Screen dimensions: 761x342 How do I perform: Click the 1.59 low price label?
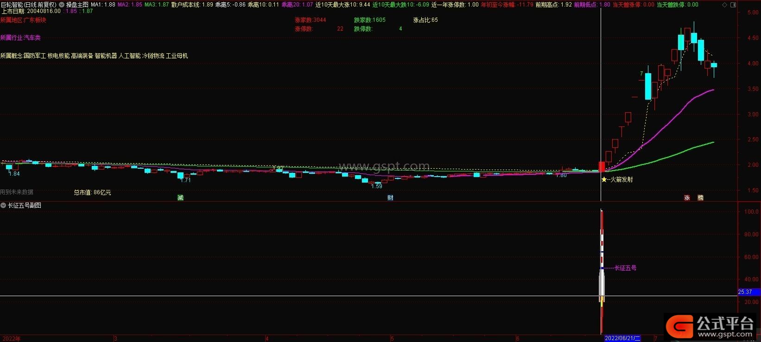377,186
